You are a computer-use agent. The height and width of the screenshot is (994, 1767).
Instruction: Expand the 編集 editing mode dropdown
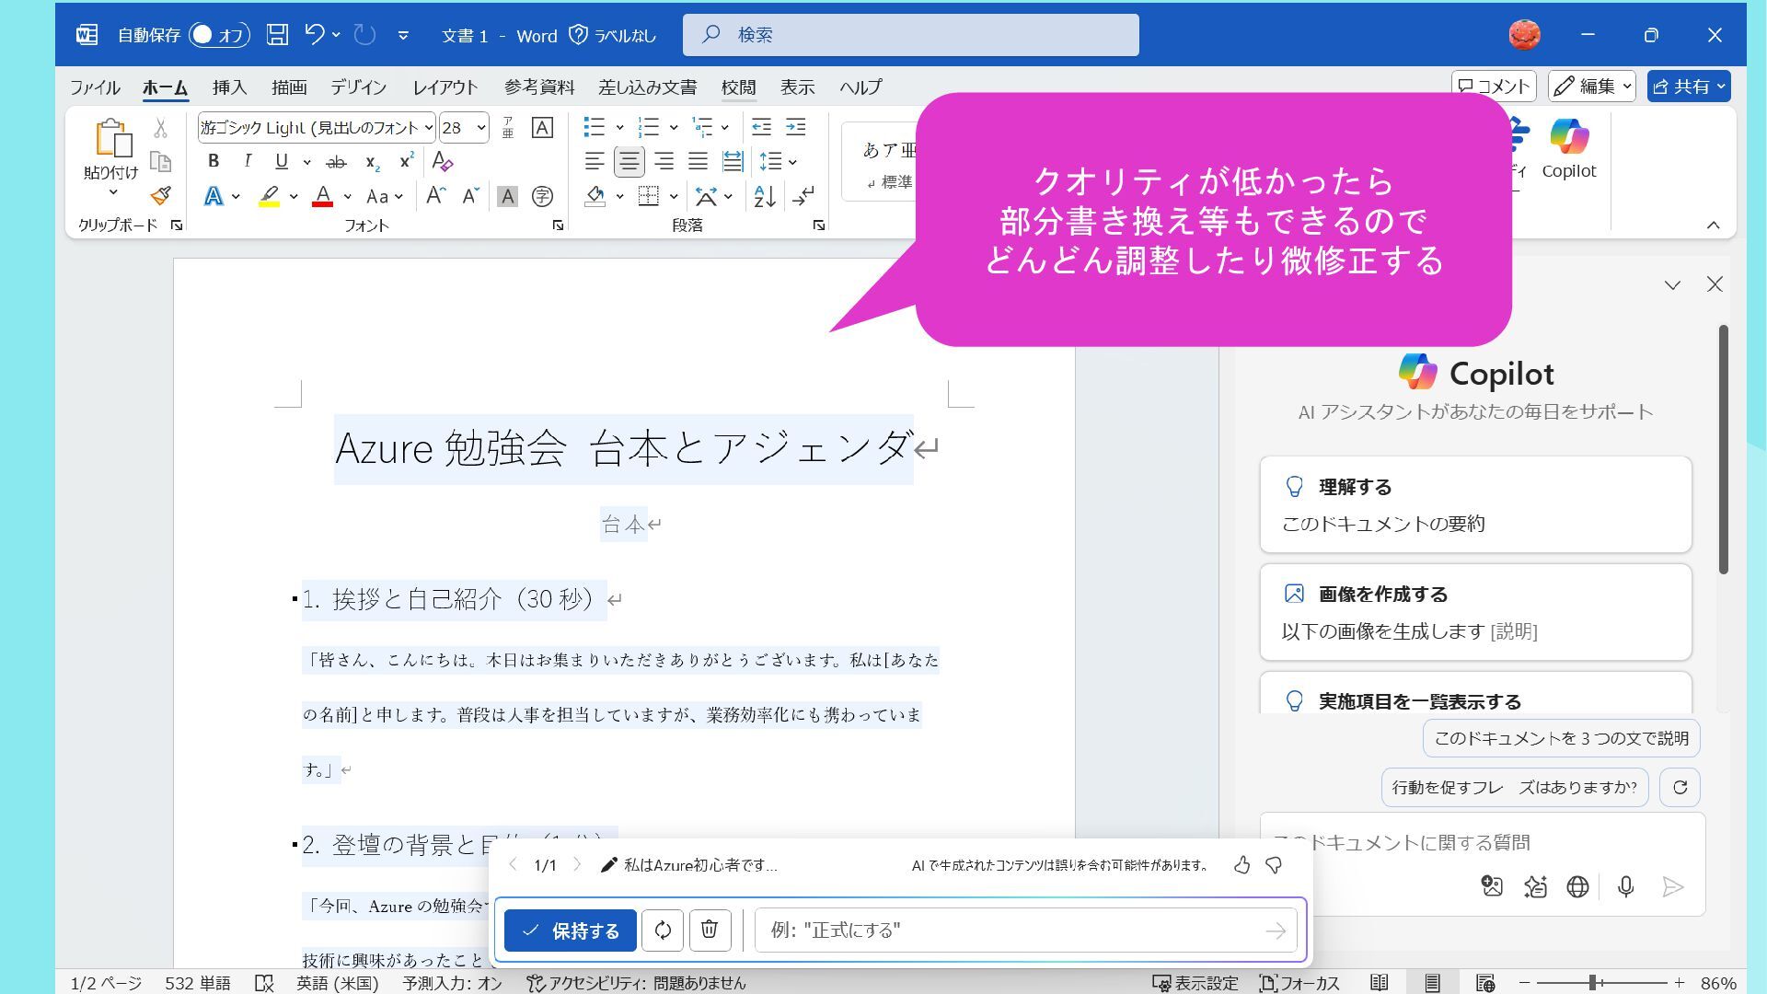[x=1591, y=87]
